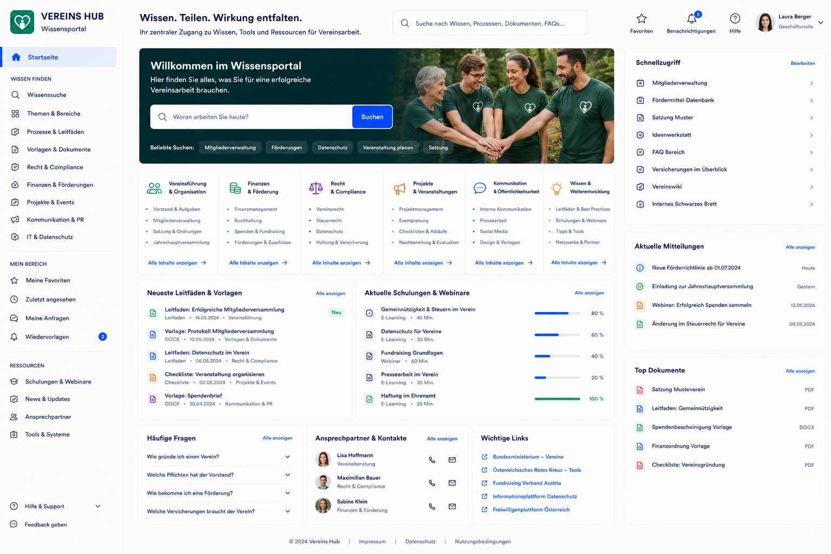
Task: Open the Benachrichtigungen bell icon
Action: (691, 19)
